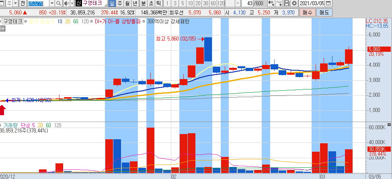
Task: Open the chart settings gear icon
Action: coord(294,4)
